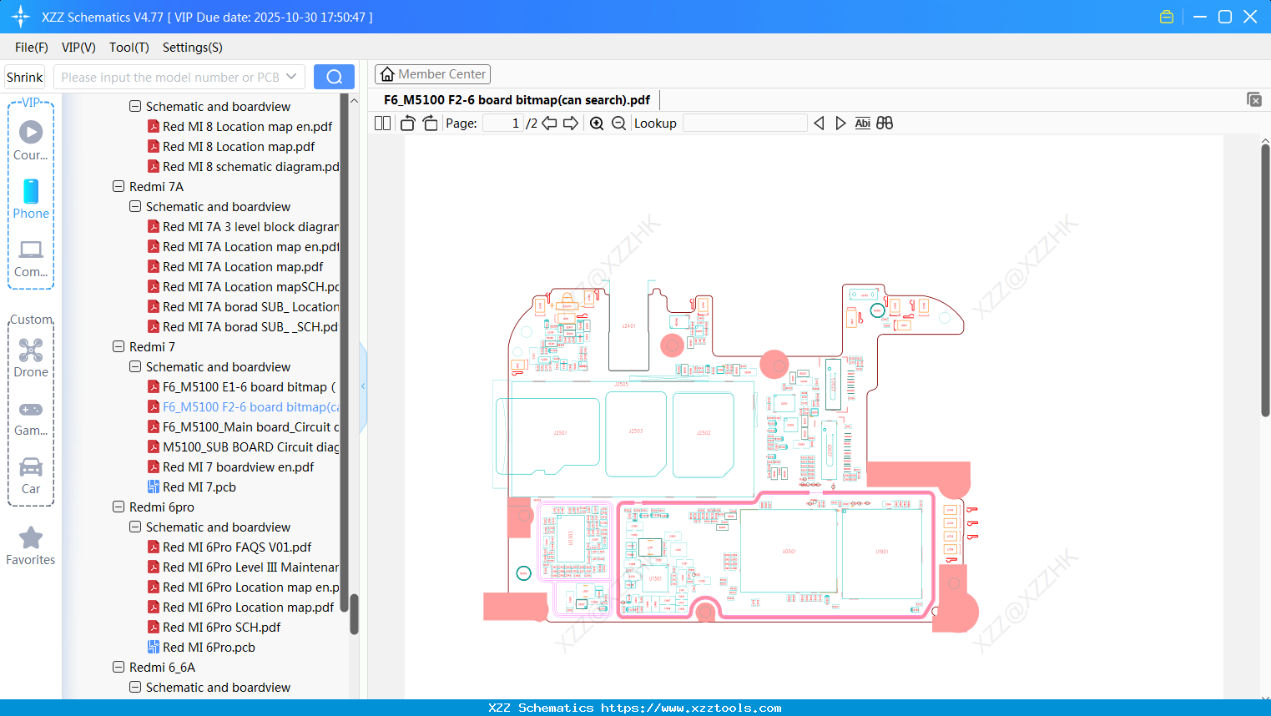Select the zoom out magnifier tool
The image size is (1271, 716).
[619, 123]
